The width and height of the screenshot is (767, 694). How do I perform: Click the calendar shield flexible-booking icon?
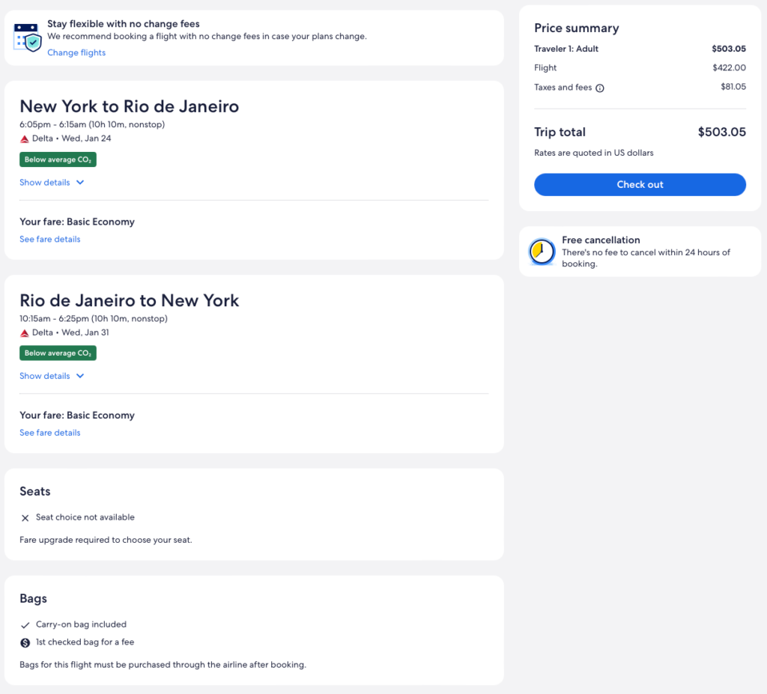(x=28, y=37)
